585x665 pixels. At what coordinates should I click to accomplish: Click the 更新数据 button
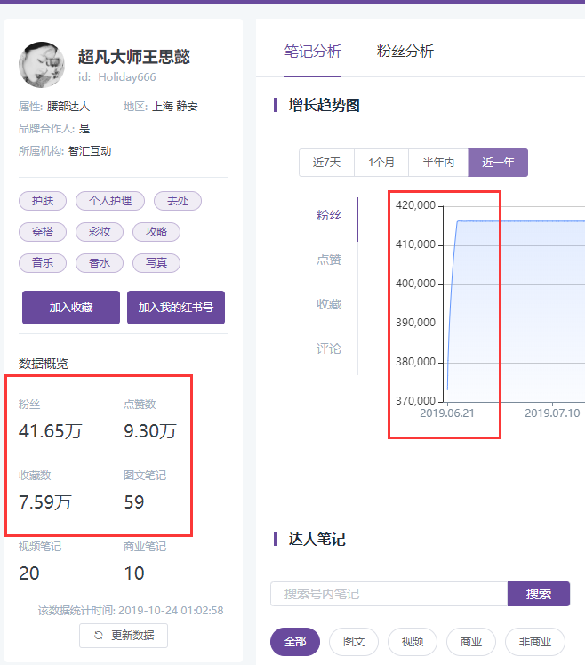(x=124, y=636)
